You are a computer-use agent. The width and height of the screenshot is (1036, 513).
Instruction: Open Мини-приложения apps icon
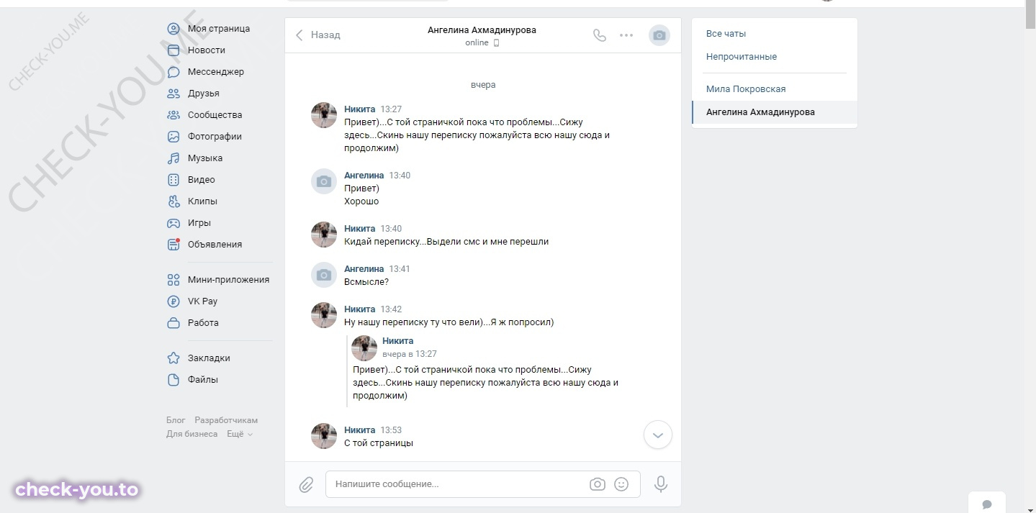174,280
